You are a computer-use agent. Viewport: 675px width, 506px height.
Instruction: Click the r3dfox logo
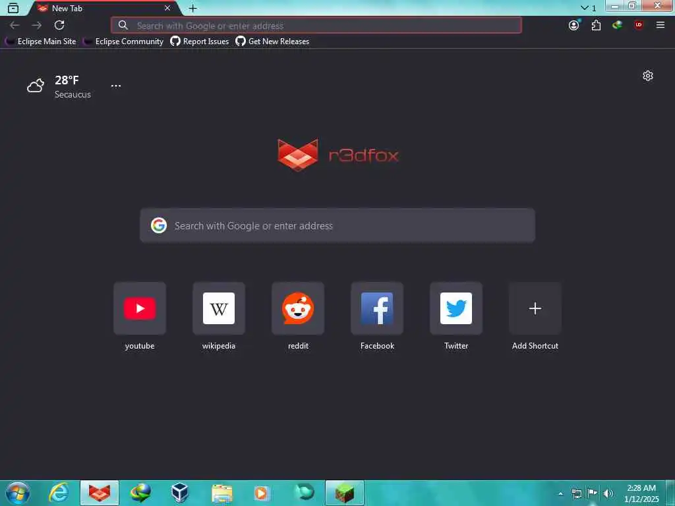click(x=338, y=155)
